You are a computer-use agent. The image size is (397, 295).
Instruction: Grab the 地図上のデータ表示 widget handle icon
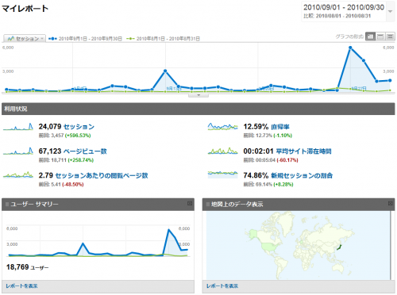[x=208, y=205]
